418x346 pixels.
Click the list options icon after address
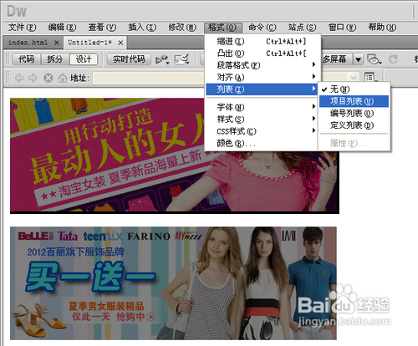point(370,78)
